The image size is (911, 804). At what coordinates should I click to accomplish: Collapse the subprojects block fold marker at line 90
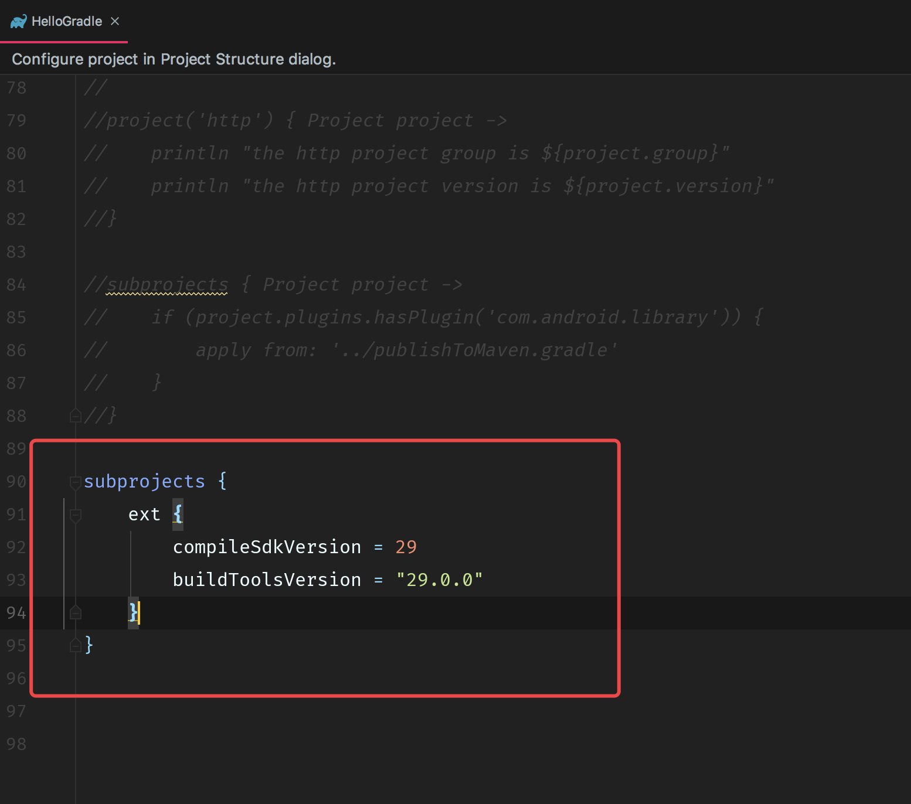click(75, 483)
